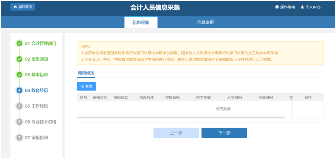The width and height of the screenshot is (336, 159).
Task: Go to 05 工作经历 step
Action: point(36,106)
